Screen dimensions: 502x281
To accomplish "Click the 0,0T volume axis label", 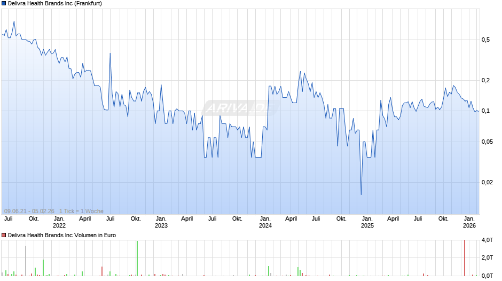I will 487,276.
